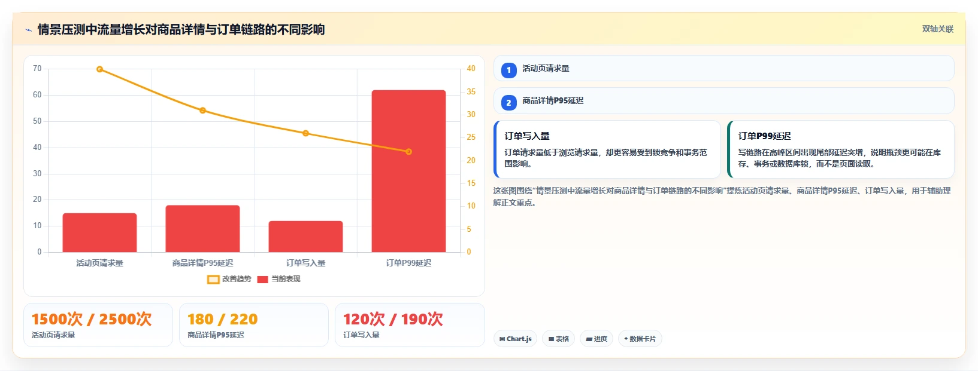Click the Chart.js tag
The image size is (978, 371).
(x=515, y=339)
